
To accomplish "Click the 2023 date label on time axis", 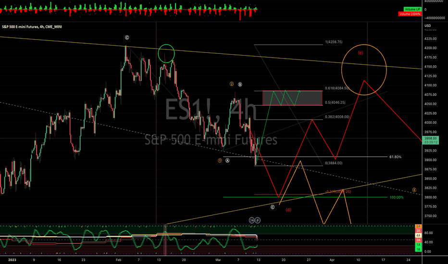I will (x=12, y=260).
